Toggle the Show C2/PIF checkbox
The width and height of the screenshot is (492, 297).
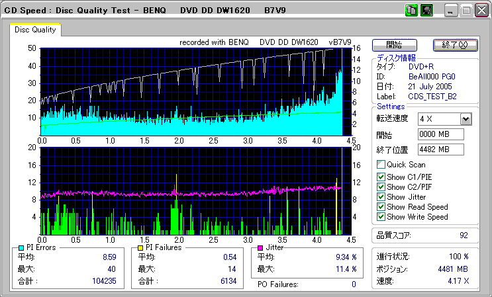381,186
